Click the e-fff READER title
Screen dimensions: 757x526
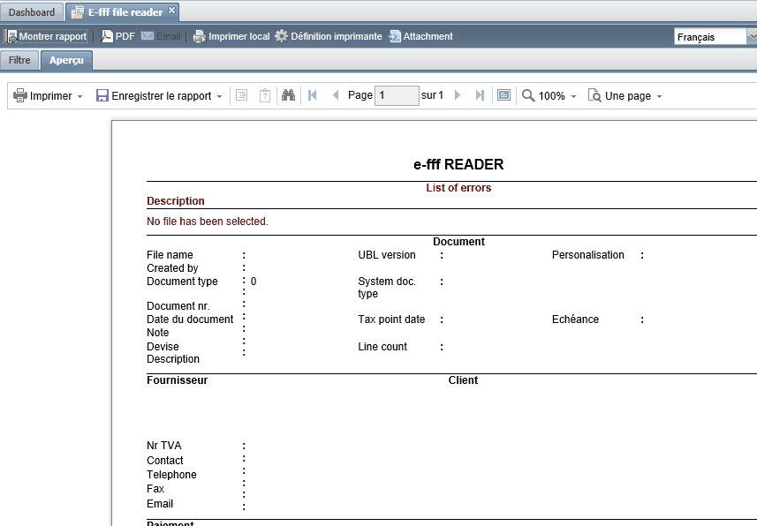click(458, 164)
